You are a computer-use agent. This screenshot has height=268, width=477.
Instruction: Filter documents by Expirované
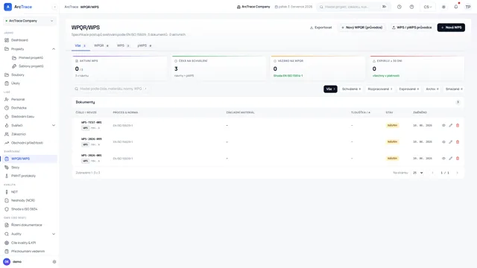coord(409,89)
